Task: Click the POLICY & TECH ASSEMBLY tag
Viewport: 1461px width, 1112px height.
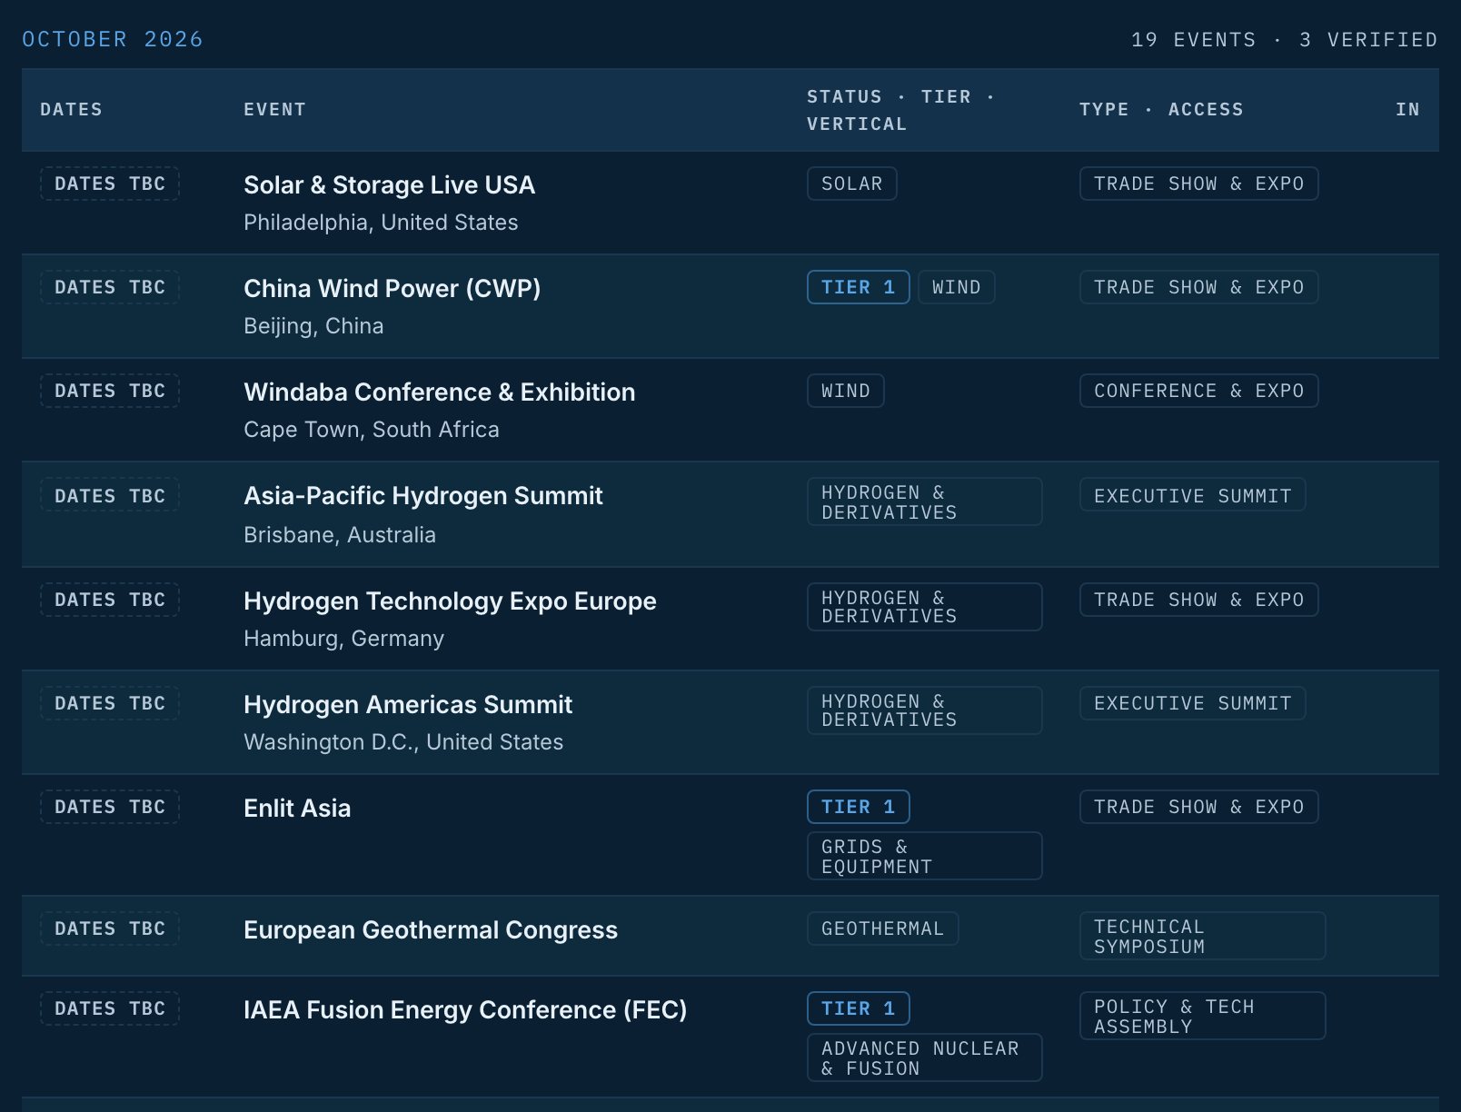Action: 1203,1016
